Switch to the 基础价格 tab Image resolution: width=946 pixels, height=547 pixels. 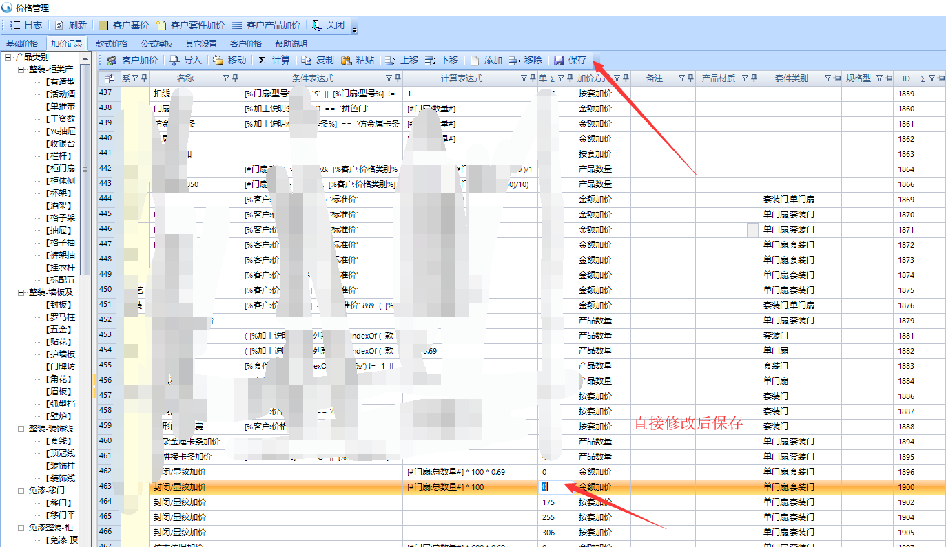tap(22, 43)
